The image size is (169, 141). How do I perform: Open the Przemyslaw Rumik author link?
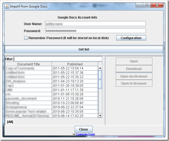click(85, 134)
